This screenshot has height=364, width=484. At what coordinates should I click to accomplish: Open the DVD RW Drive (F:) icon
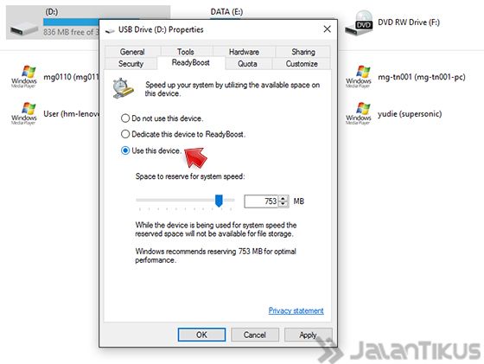click(359, 22)
